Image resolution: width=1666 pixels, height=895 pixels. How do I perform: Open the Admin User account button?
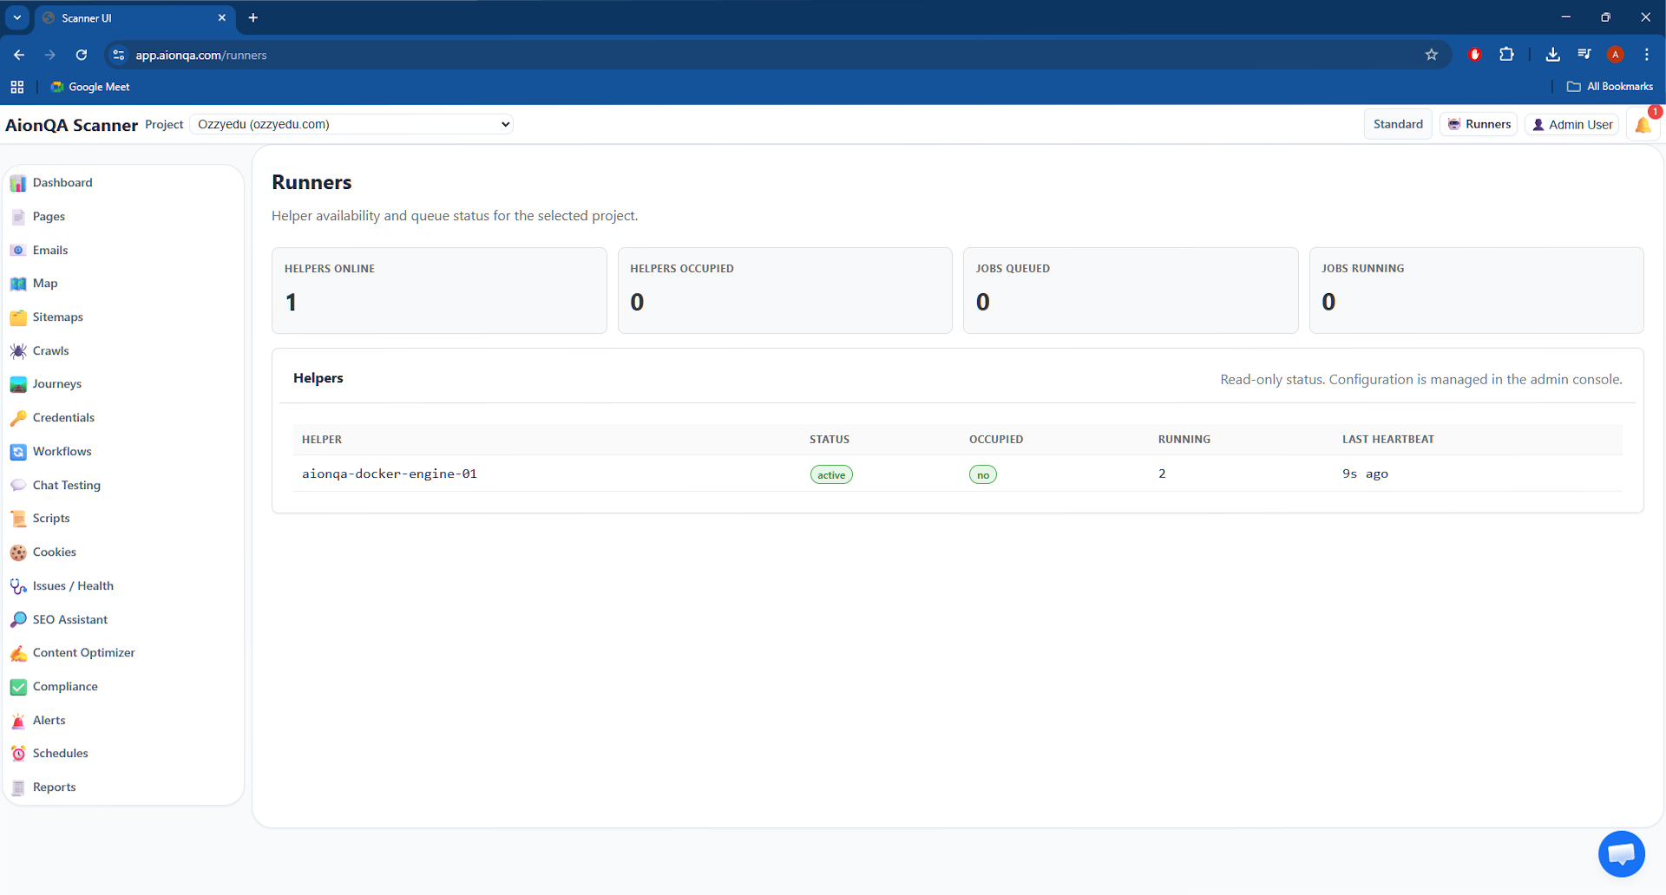tap(1571, 124)
